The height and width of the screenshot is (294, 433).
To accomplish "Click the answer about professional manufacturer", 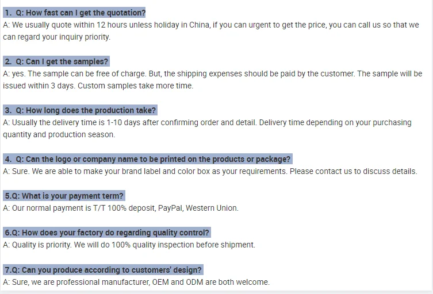I will pyautogui.click(x=136, y=282).
